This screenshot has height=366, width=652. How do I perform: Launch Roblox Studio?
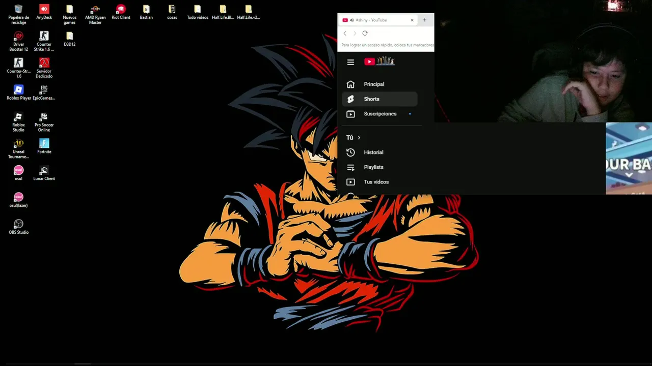pos(18,122)
